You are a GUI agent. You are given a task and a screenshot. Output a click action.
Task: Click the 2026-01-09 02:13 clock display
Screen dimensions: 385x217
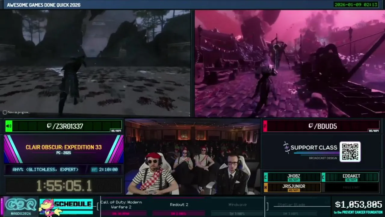(x=356, y=5)
